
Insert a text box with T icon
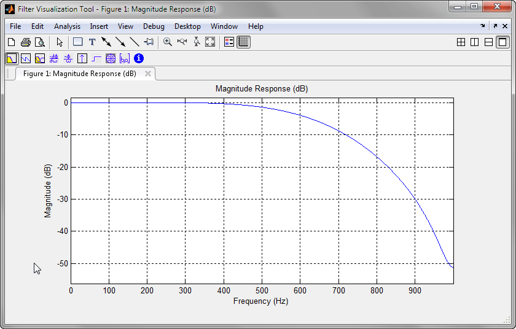[92, 42]
